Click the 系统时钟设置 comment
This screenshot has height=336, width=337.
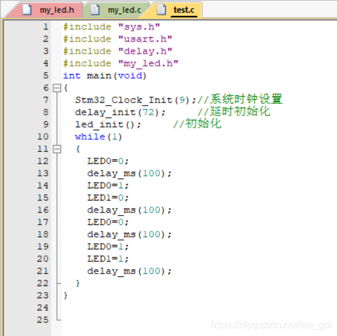point(240,100)
